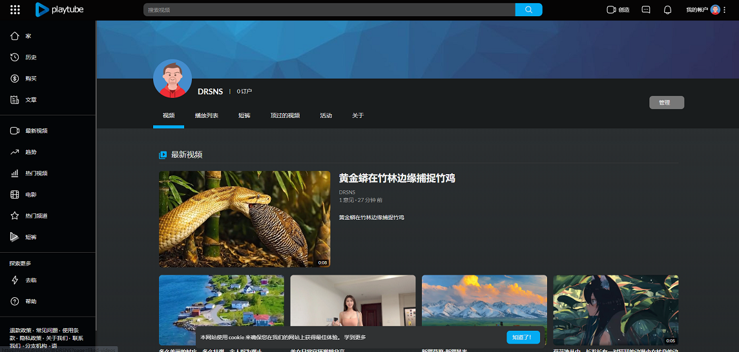The height and width of the screenshot is (352, 739).
Task: Focus the search videos input field
Action: tap(329, 10)
